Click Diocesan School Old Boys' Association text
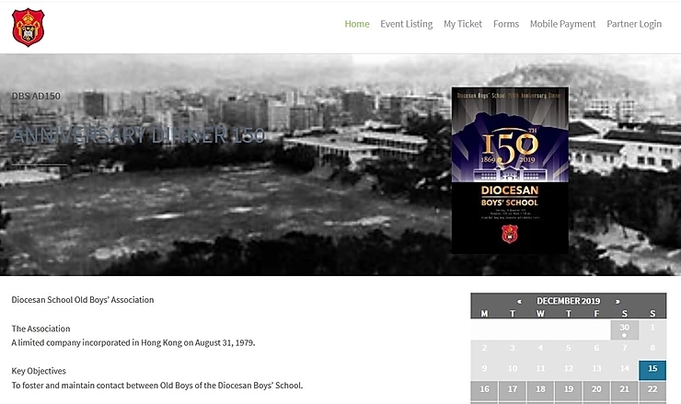681x404 pixels. click(83, 300)
